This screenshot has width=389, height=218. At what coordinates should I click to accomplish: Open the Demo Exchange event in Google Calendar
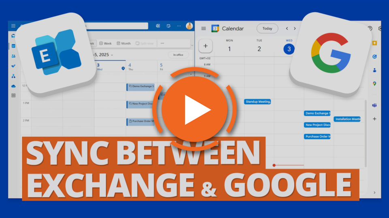click(317, 113)
